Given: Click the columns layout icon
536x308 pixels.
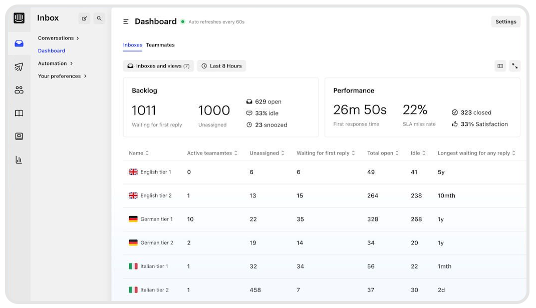Looking at the screenshot, I should [500, 66].
